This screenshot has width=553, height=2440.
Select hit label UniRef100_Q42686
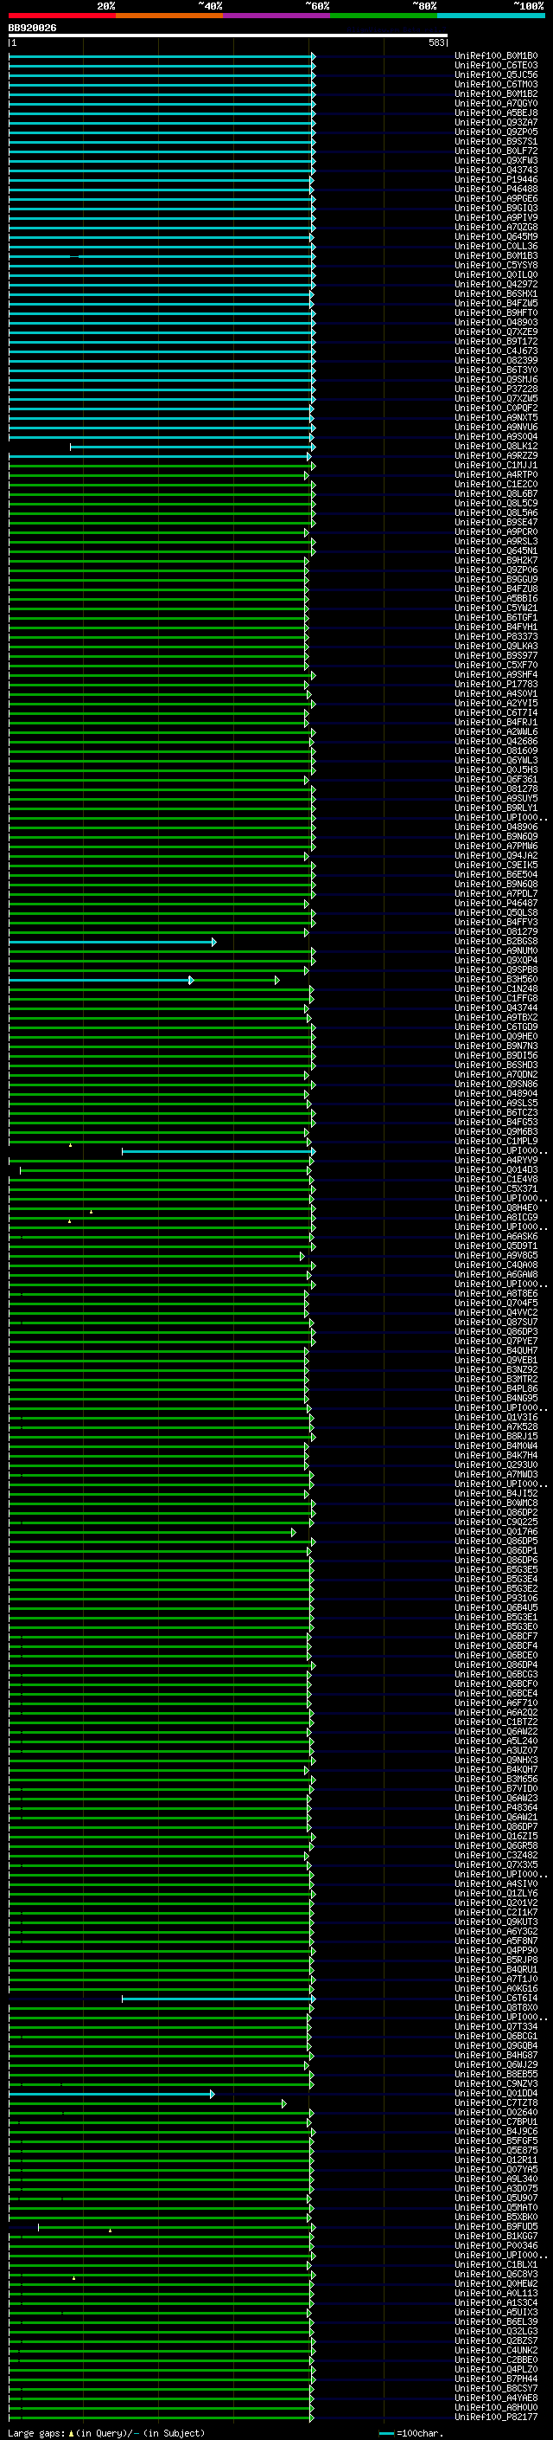click(x=496, y=742)
